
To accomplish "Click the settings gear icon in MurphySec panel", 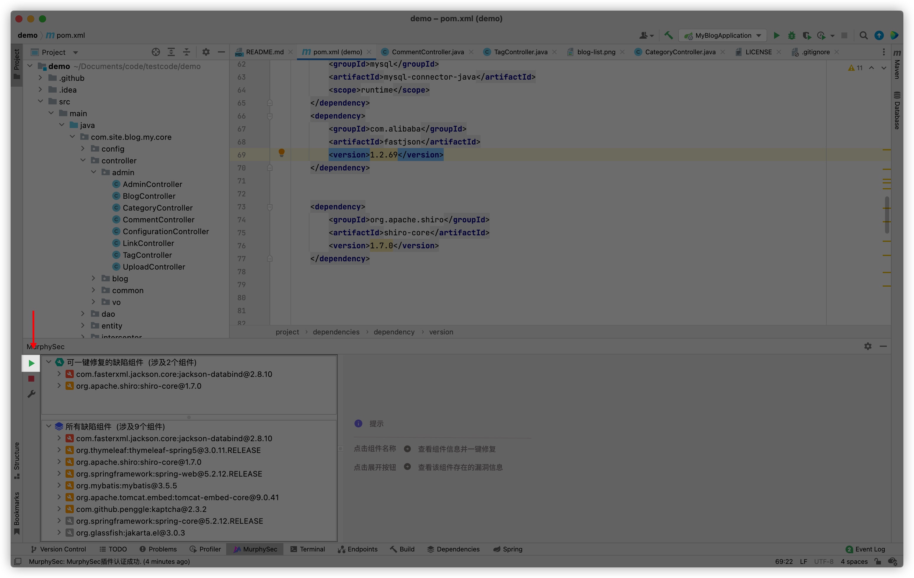I will tap(868, 346).
